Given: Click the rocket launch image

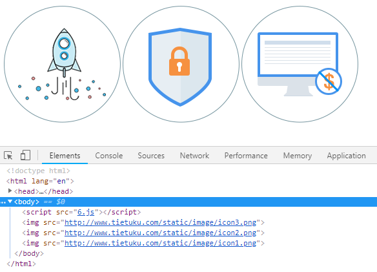Looking at the screenshot, I should 62,64.
